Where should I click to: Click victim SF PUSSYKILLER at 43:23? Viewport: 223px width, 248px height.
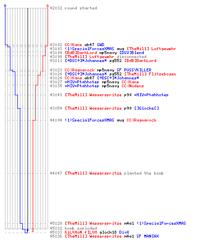[x=134, y=70]
